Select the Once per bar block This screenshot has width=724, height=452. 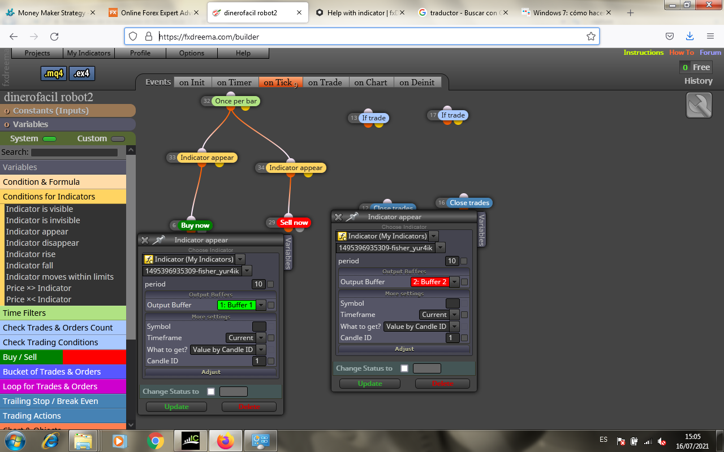236,101
